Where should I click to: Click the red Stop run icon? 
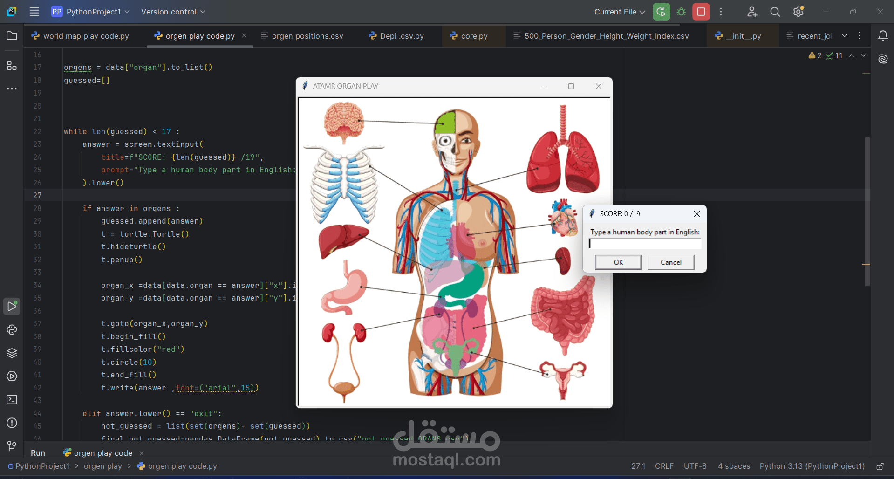click(701, 12)
